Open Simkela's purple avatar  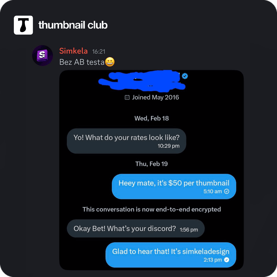(43, 55)
